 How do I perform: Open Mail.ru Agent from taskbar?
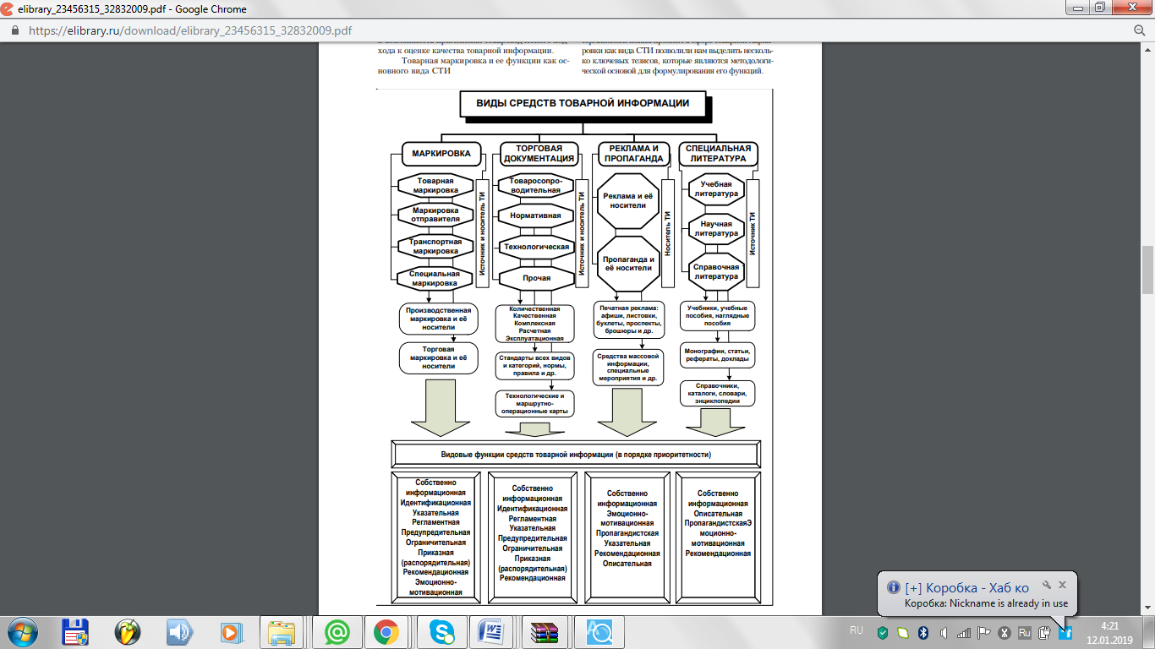(x=337, y=632)
